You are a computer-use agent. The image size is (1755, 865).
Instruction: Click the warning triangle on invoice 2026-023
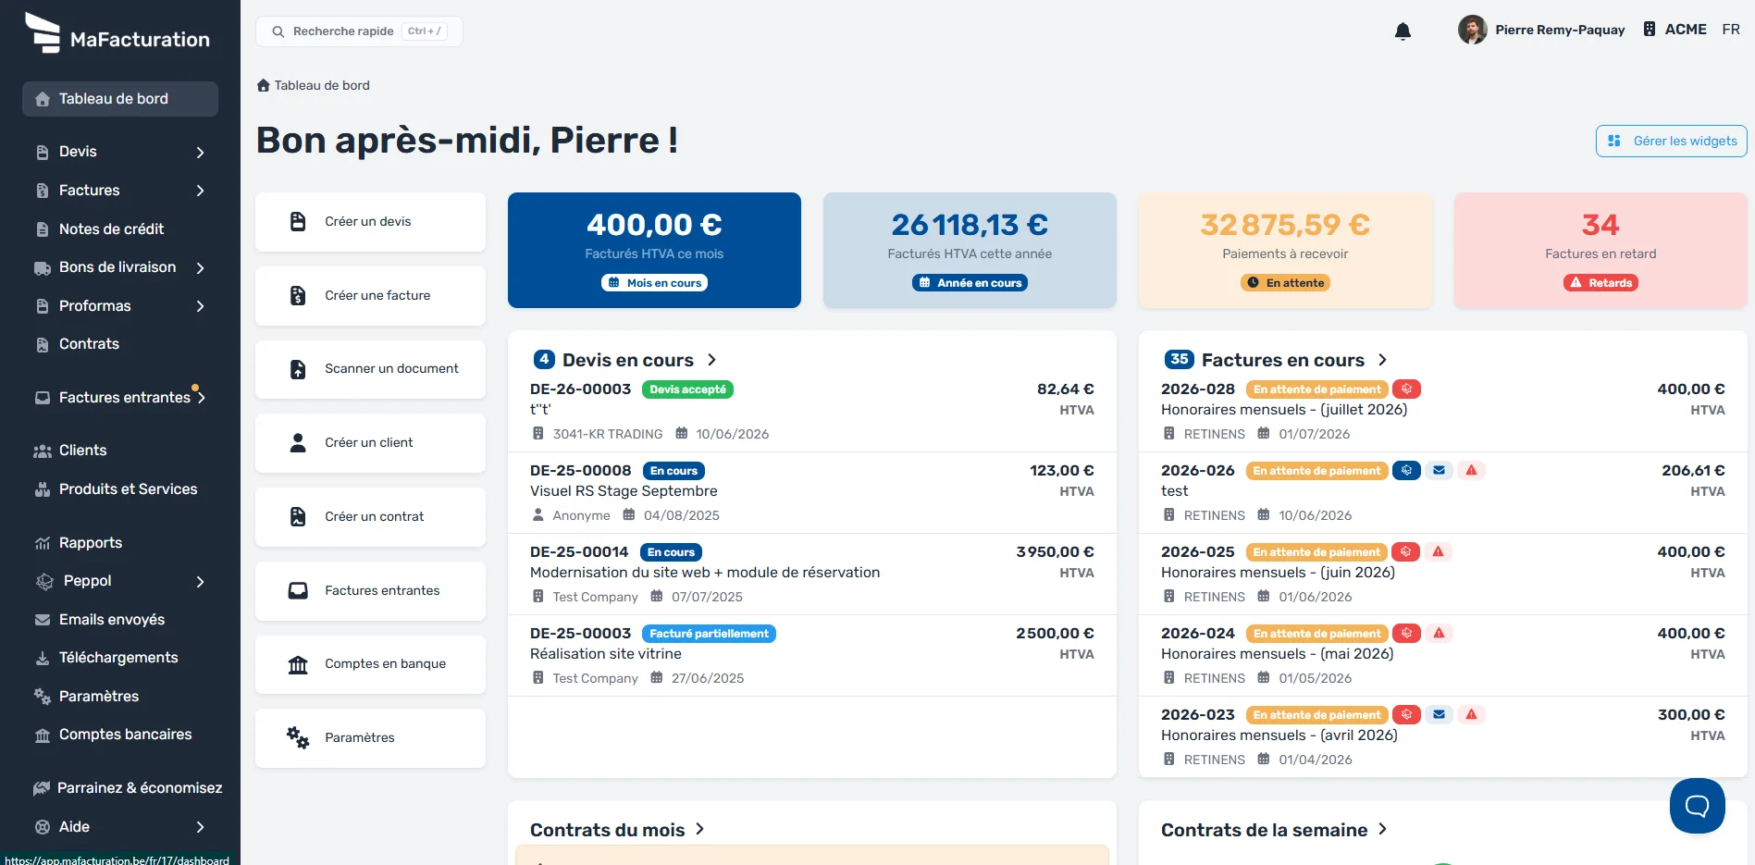[1471, 715]
